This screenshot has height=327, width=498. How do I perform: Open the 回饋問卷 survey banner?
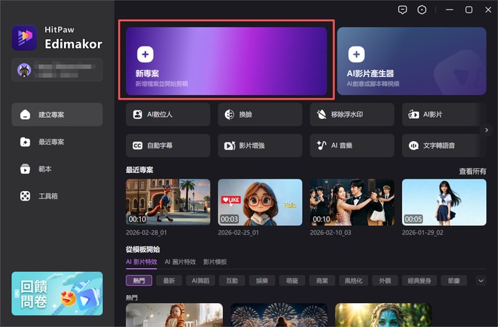coord(57,294)
